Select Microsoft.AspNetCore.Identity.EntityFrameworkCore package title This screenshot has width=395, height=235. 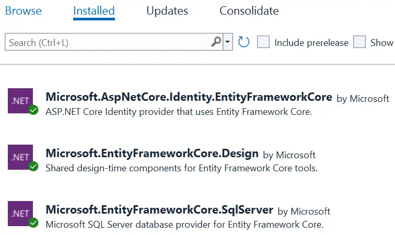189,97
